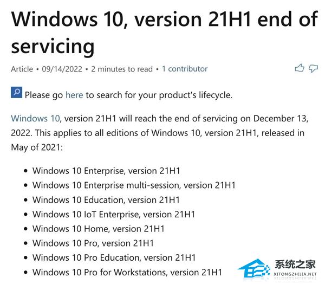Click the blue magnifier search icon
This screenshot has height=284, width=325.
tap(16, 93)
